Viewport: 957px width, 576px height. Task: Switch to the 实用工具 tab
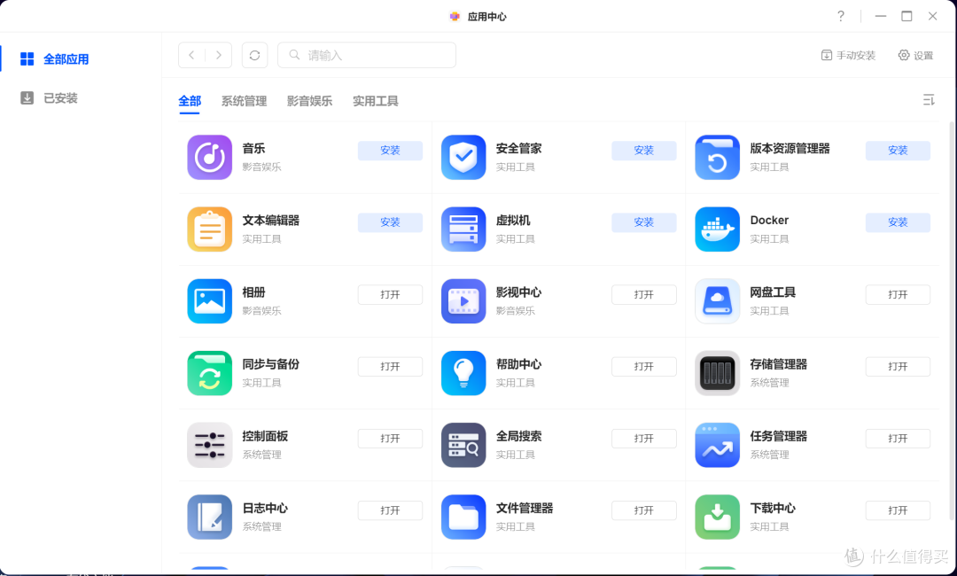click(376, 101)
